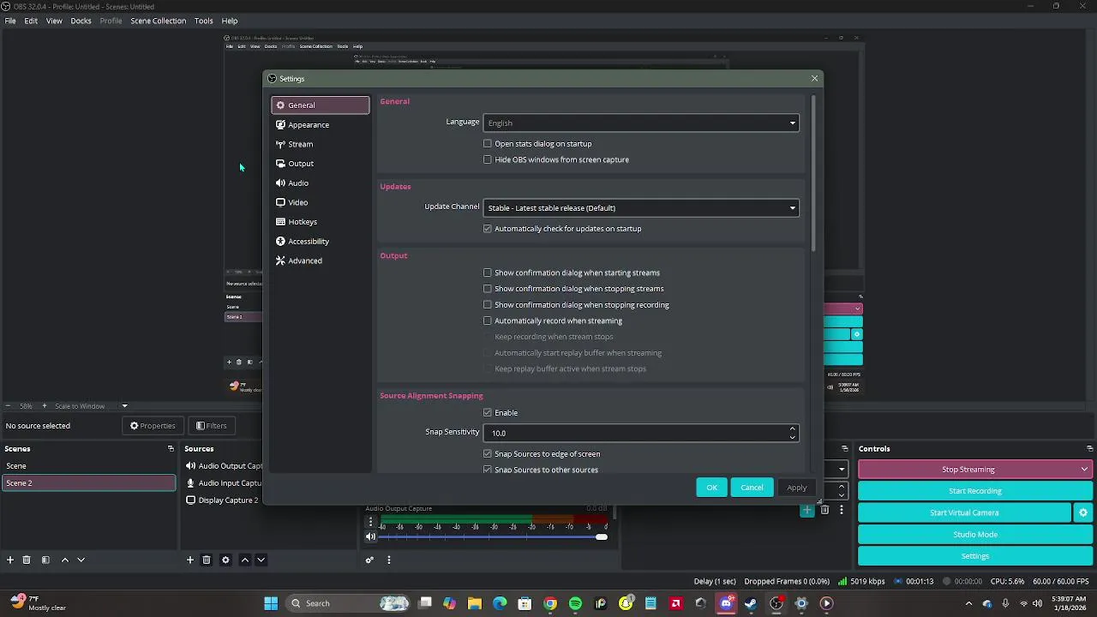1097x617 pixels.
Task: Open Spotify from the Windows taskbar
Action: 575,603
